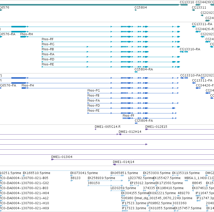The width and height of the screenshot is (214, 212).
Task: Select the Fhos-PF protein label
Action: pyautogui.click(x=129, y=116)
